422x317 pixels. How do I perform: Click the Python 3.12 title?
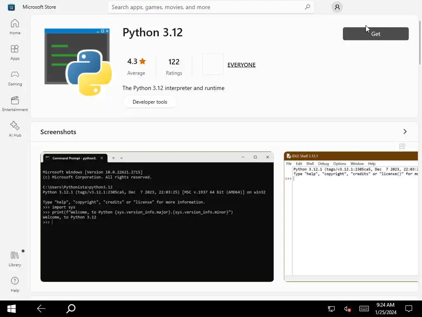pos(152,32)
